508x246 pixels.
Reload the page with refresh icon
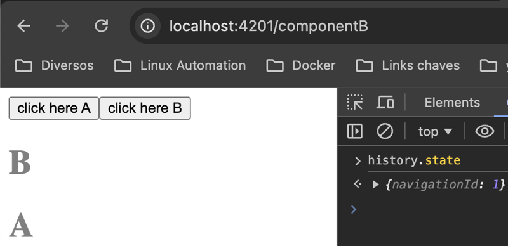click(102, 26)
